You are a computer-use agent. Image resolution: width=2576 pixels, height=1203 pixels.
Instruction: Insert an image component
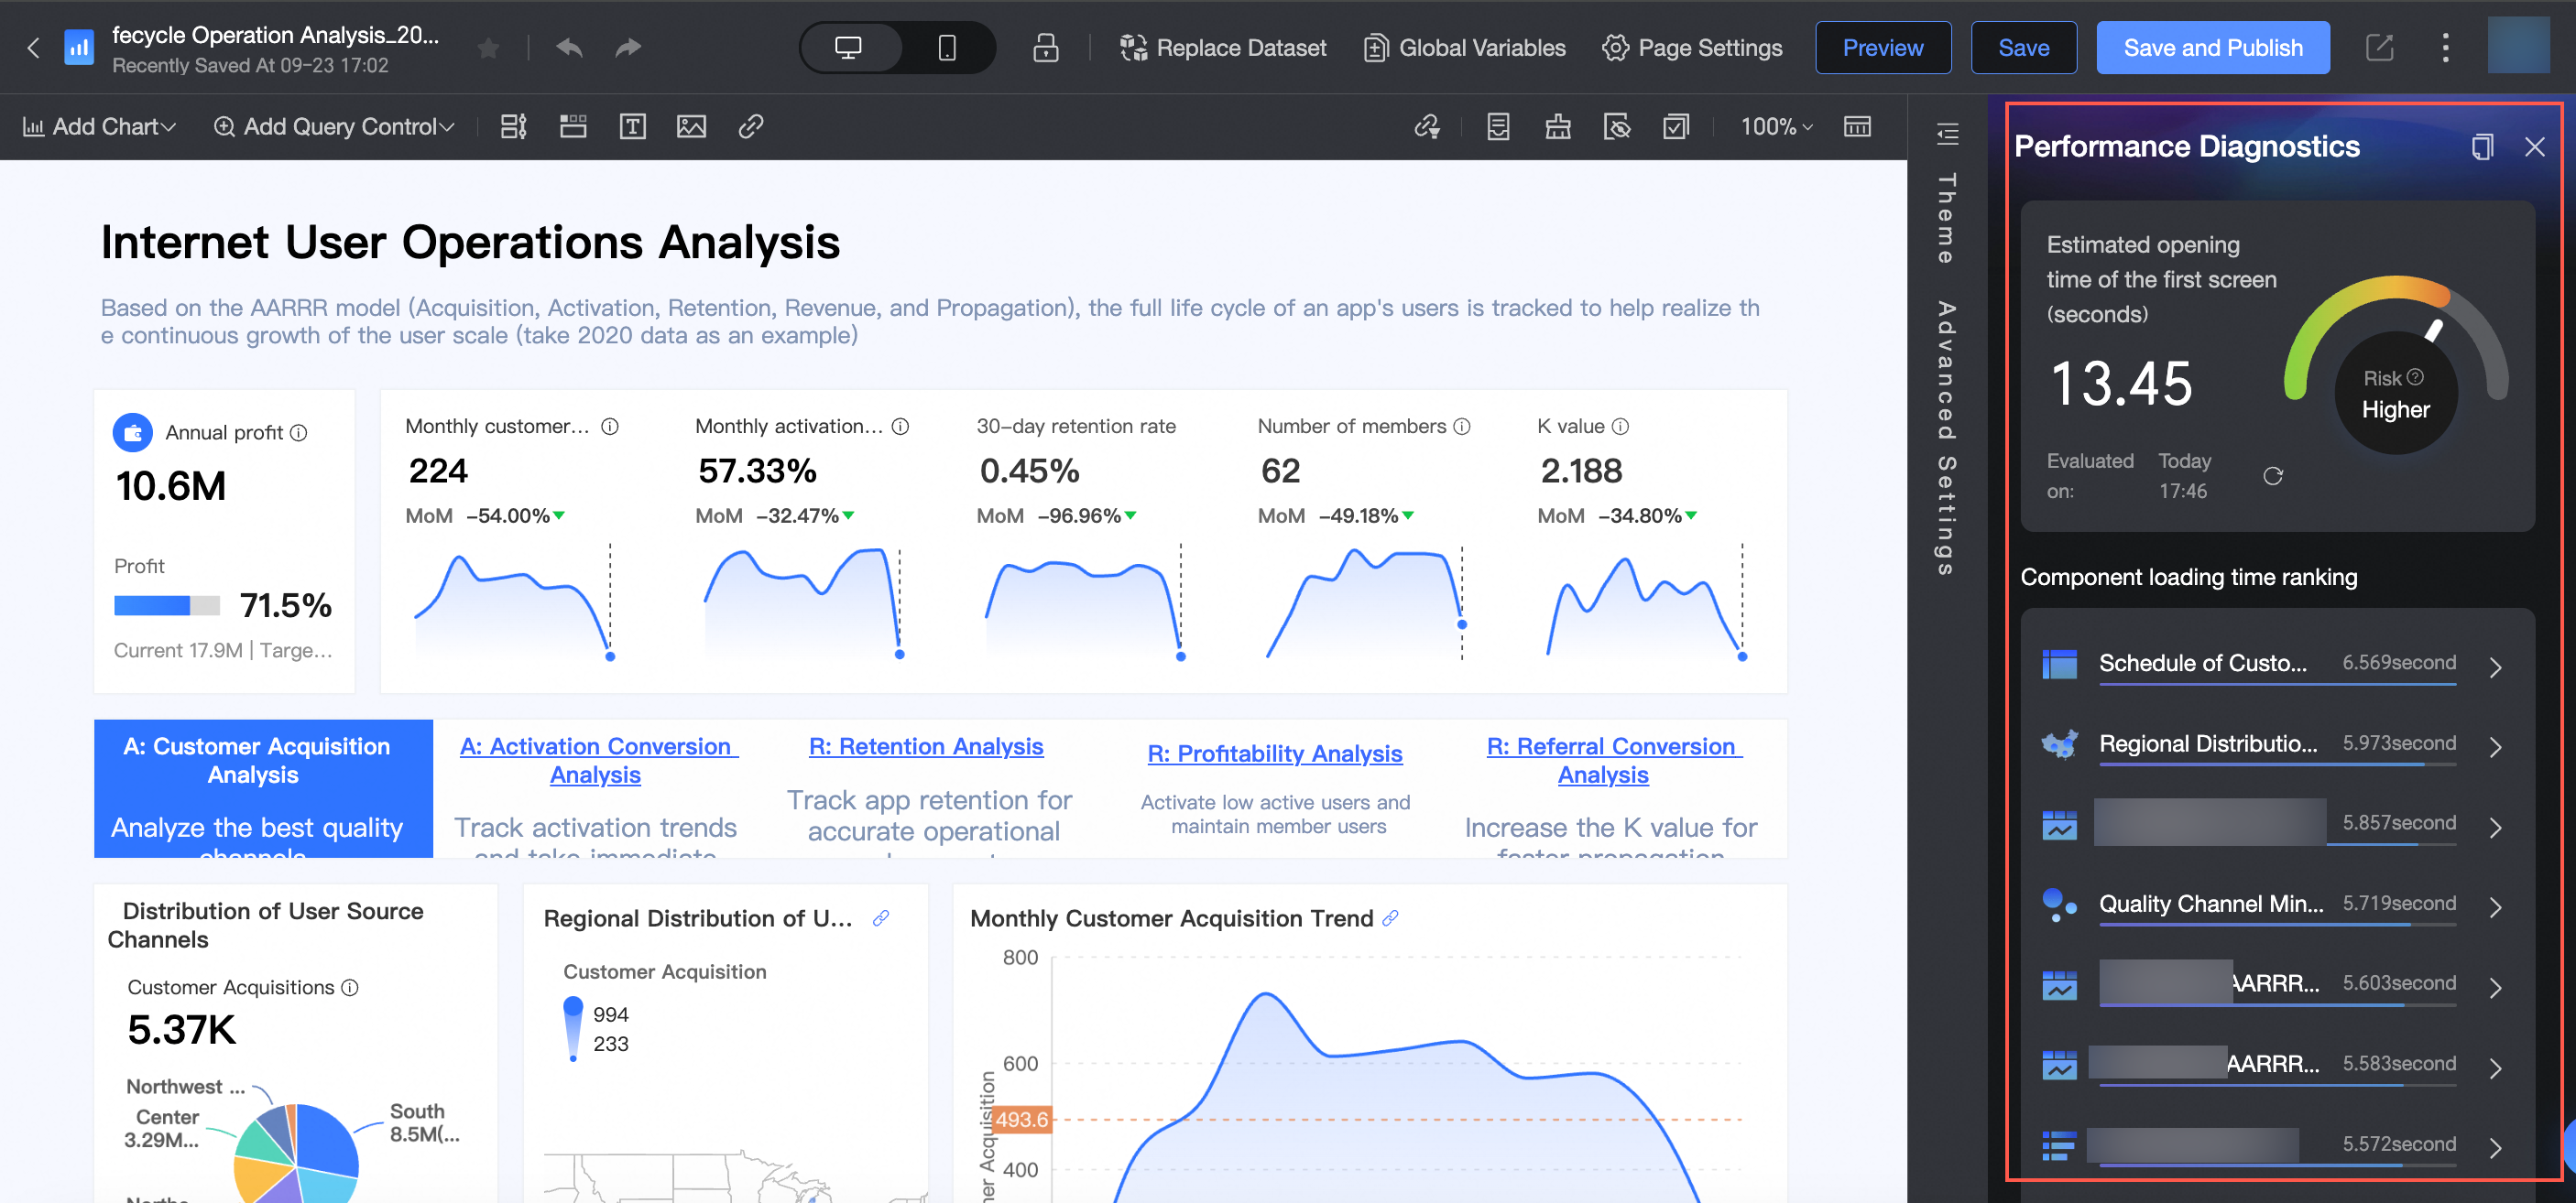[x=691, y=126]
